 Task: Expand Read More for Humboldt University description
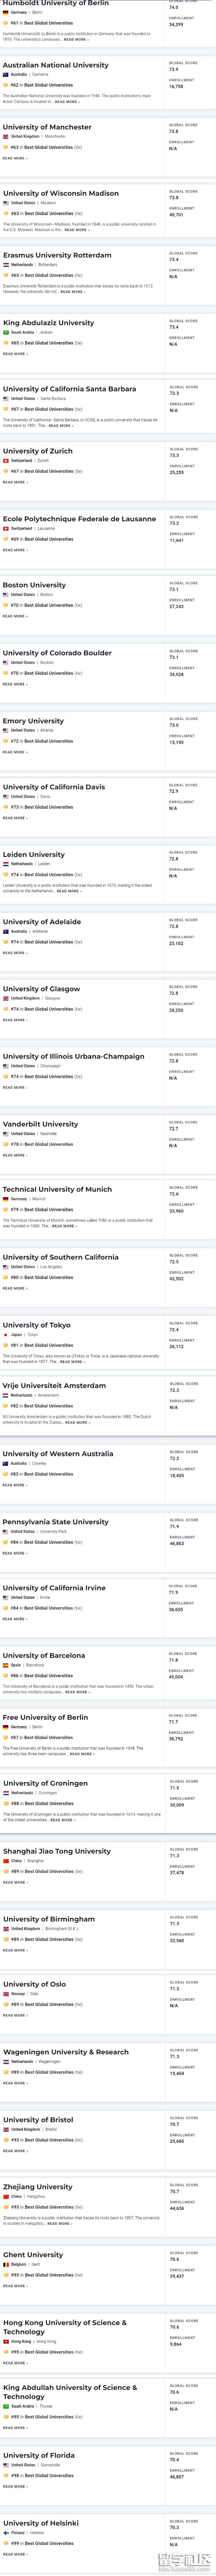click(76, 39)
